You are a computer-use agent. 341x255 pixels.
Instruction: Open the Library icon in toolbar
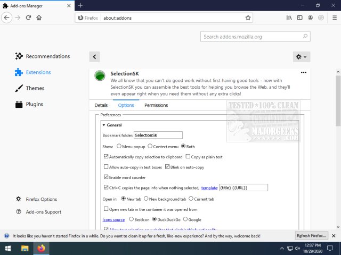289,18
